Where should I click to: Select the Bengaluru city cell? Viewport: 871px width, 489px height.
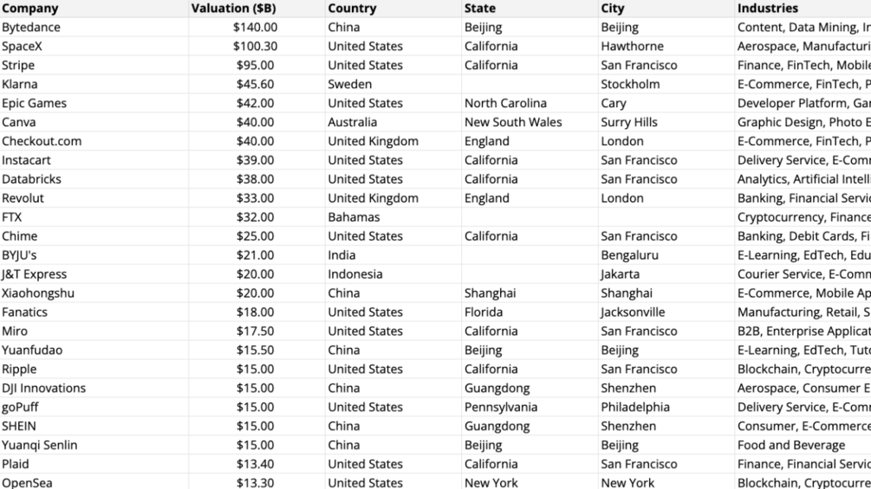tap(666, 255)
